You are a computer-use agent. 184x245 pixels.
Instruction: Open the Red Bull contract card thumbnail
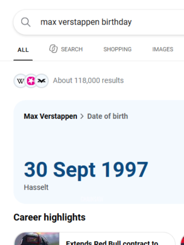pos(37,239)
